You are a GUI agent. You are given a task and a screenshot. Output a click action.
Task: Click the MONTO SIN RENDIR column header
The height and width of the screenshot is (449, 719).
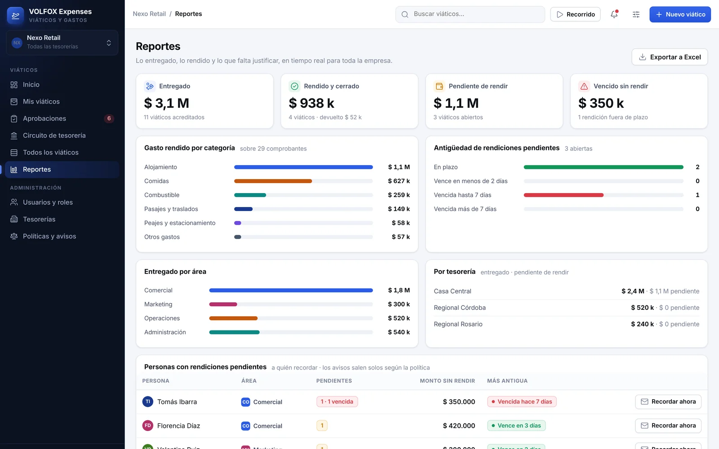coord(447,381)
